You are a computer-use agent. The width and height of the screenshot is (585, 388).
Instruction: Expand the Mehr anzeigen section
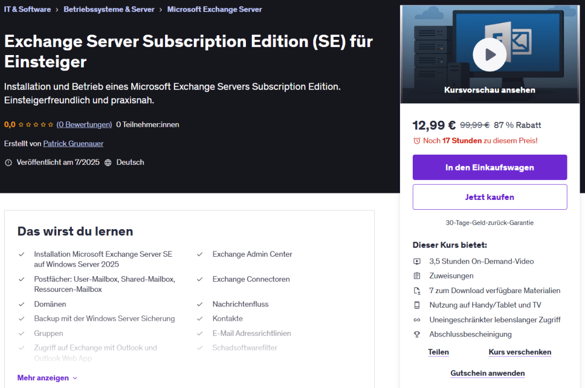(x=43, y=378)
